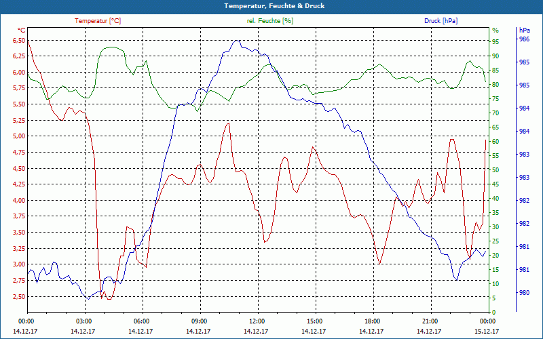Click the '4,75' temperature tick label
This screenshot has height=339, width=543.
tap(19, 152)
